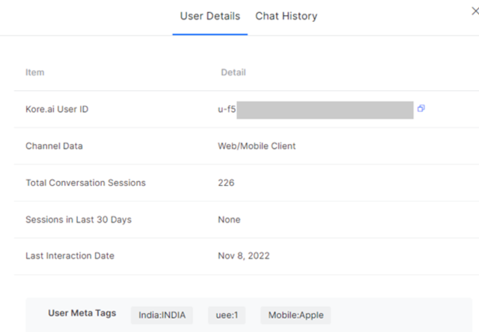479x332 pixels.
Task: Click the Mobile:Apple meta tag
Action: (x=295, y=315)
